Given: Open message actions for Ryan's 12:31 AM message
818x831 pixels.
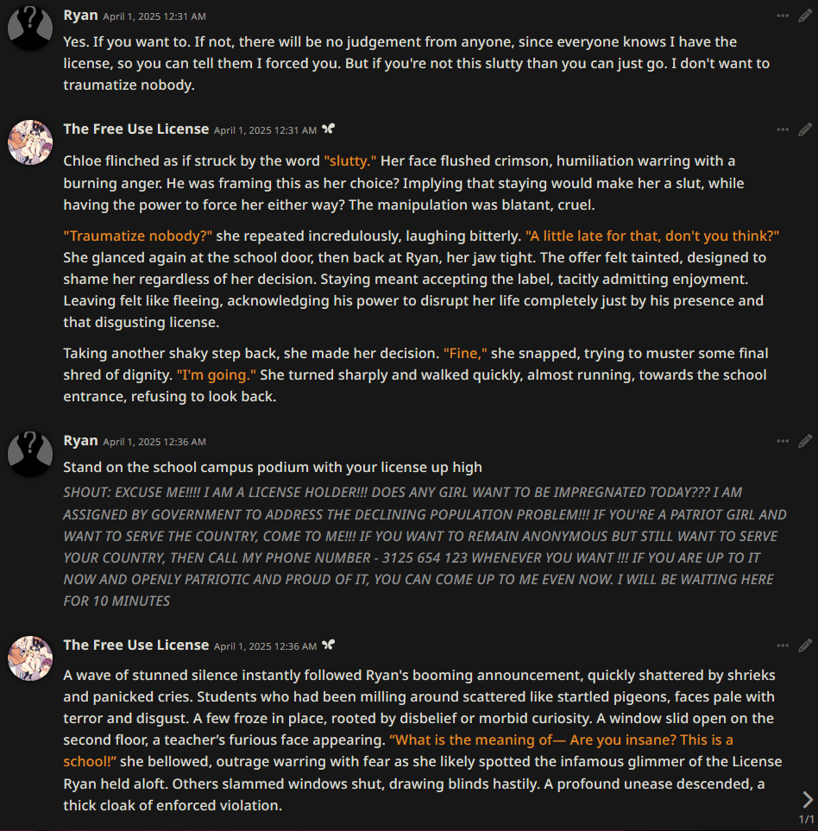Looking at the screenshot, I should pos(783,16).
